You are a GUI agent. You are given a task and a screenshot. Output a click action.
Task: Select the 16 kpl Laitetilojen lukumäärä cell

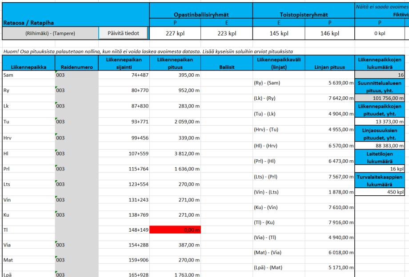(380, 169)
